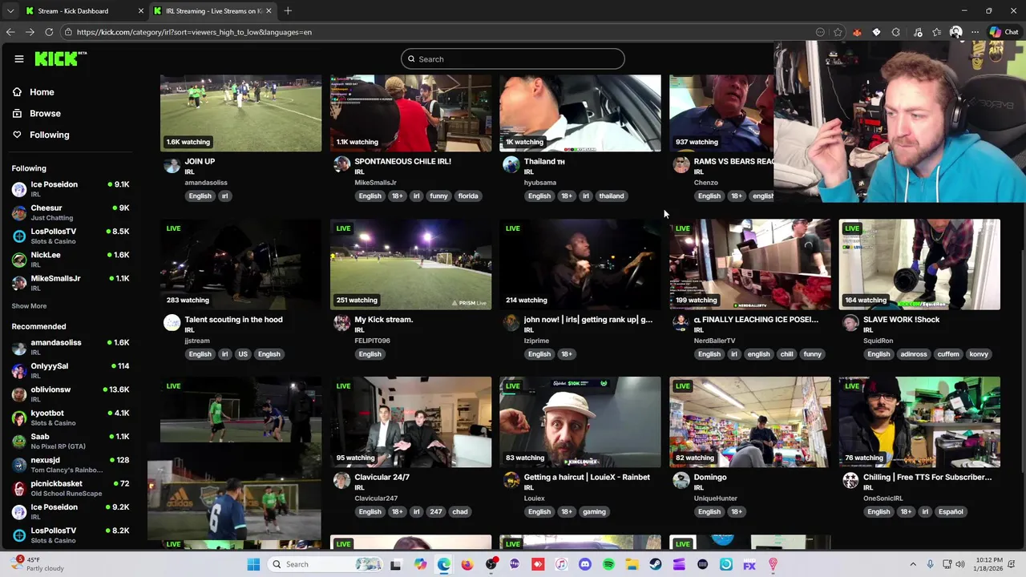Show hidden system tray icons
This screenshot has width=1026, height=577.
[912, 564]
